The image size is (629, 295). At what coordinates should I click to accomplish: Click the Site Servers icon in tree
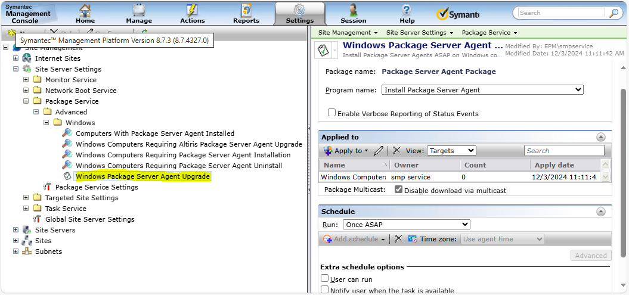point(27,230)
